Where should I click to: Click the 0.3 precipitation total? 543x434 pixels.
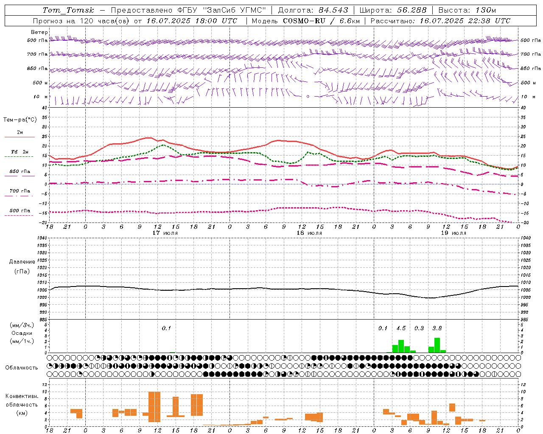tap(419, 328)
